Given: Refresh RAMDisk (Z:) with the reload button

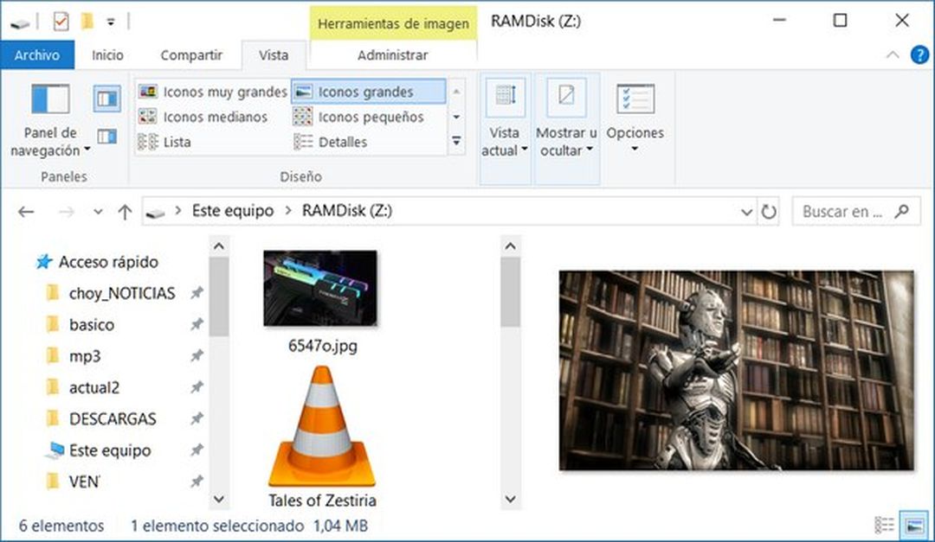Looking at the screenshot, I should point(770,211).
